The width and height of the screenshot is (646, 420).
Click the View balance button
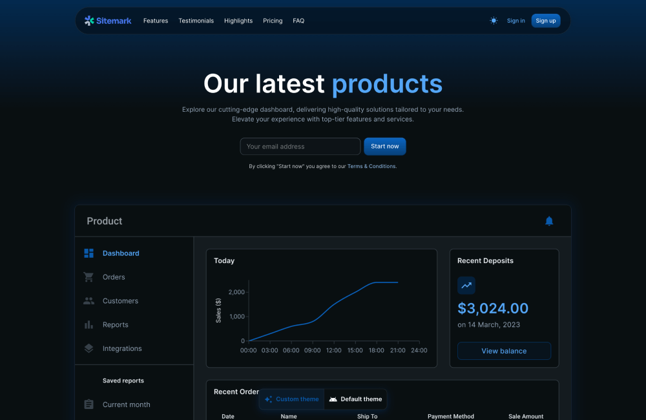point(504,351)
